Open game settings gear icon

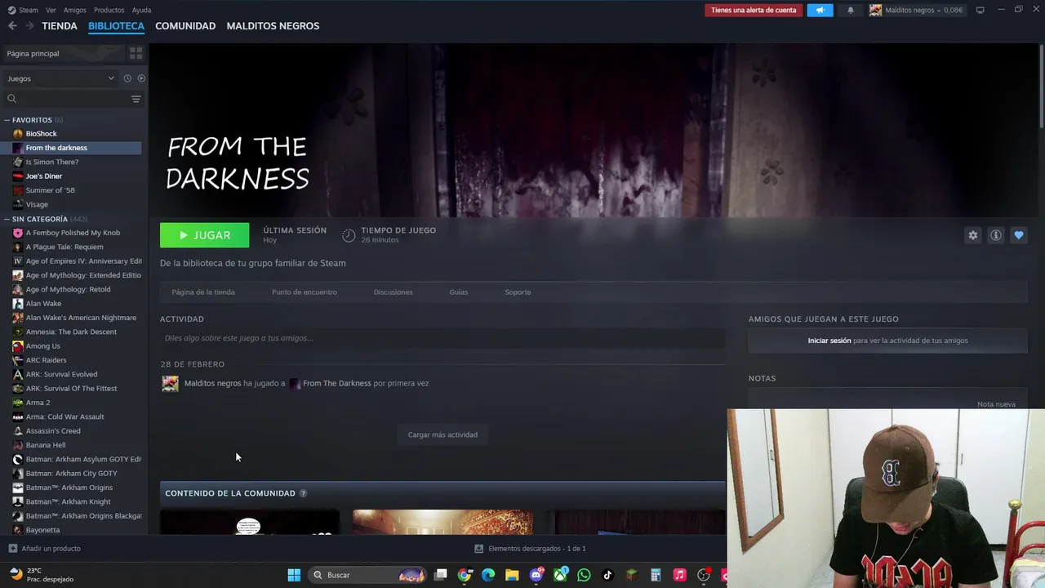[x=972, y=235]
